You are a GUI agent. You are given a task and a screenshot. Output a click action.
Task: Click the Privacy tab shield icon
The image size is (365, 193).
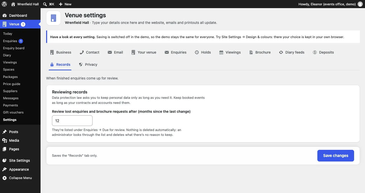coord(81,65)
